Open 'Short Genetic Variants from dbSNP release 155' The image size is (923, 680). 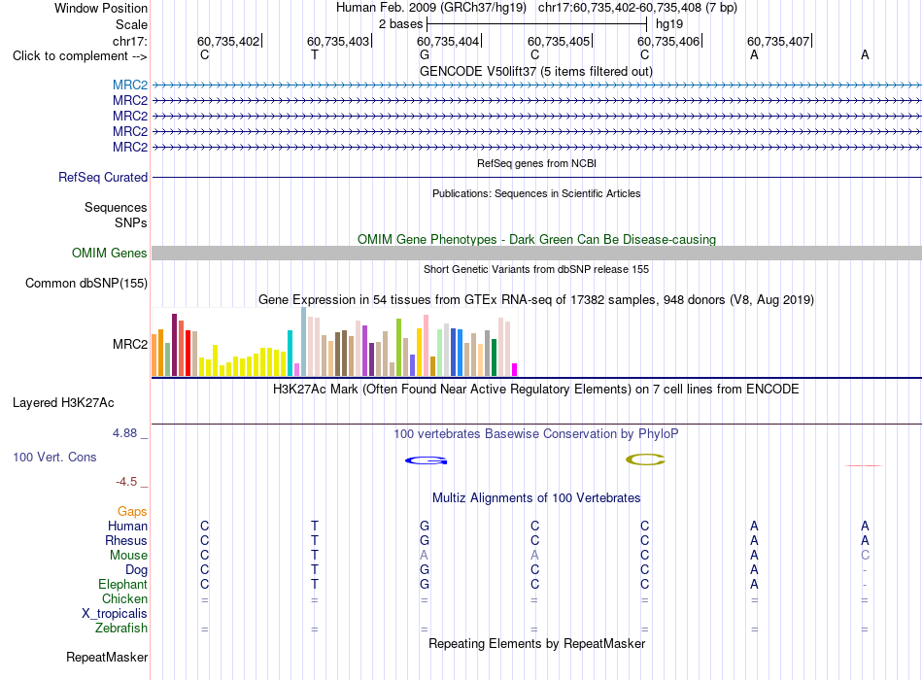pos(536,269)
